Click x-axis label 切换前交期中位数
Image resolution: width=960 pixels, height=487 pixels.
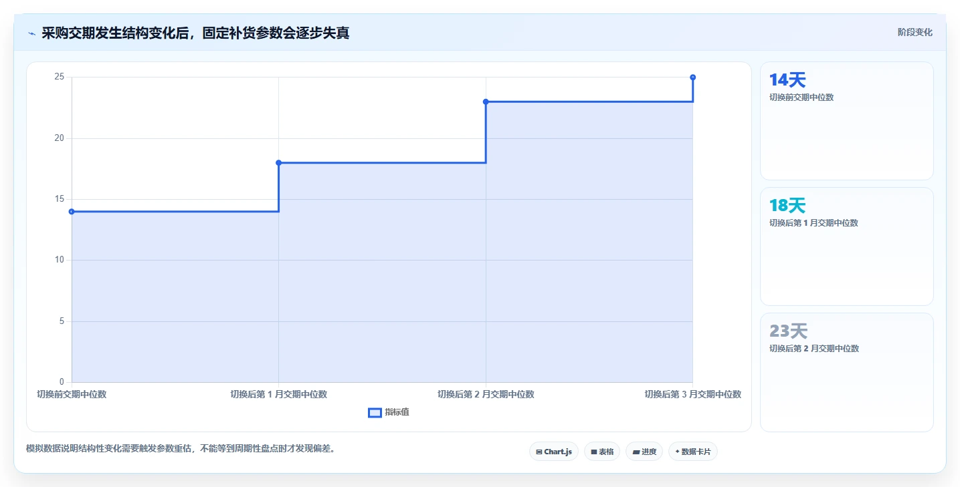tap(72, 394)
